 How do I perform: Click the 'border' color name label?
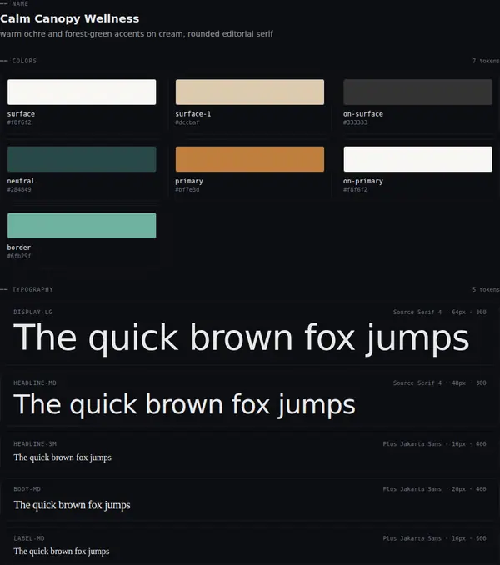[x=19, y=247]
